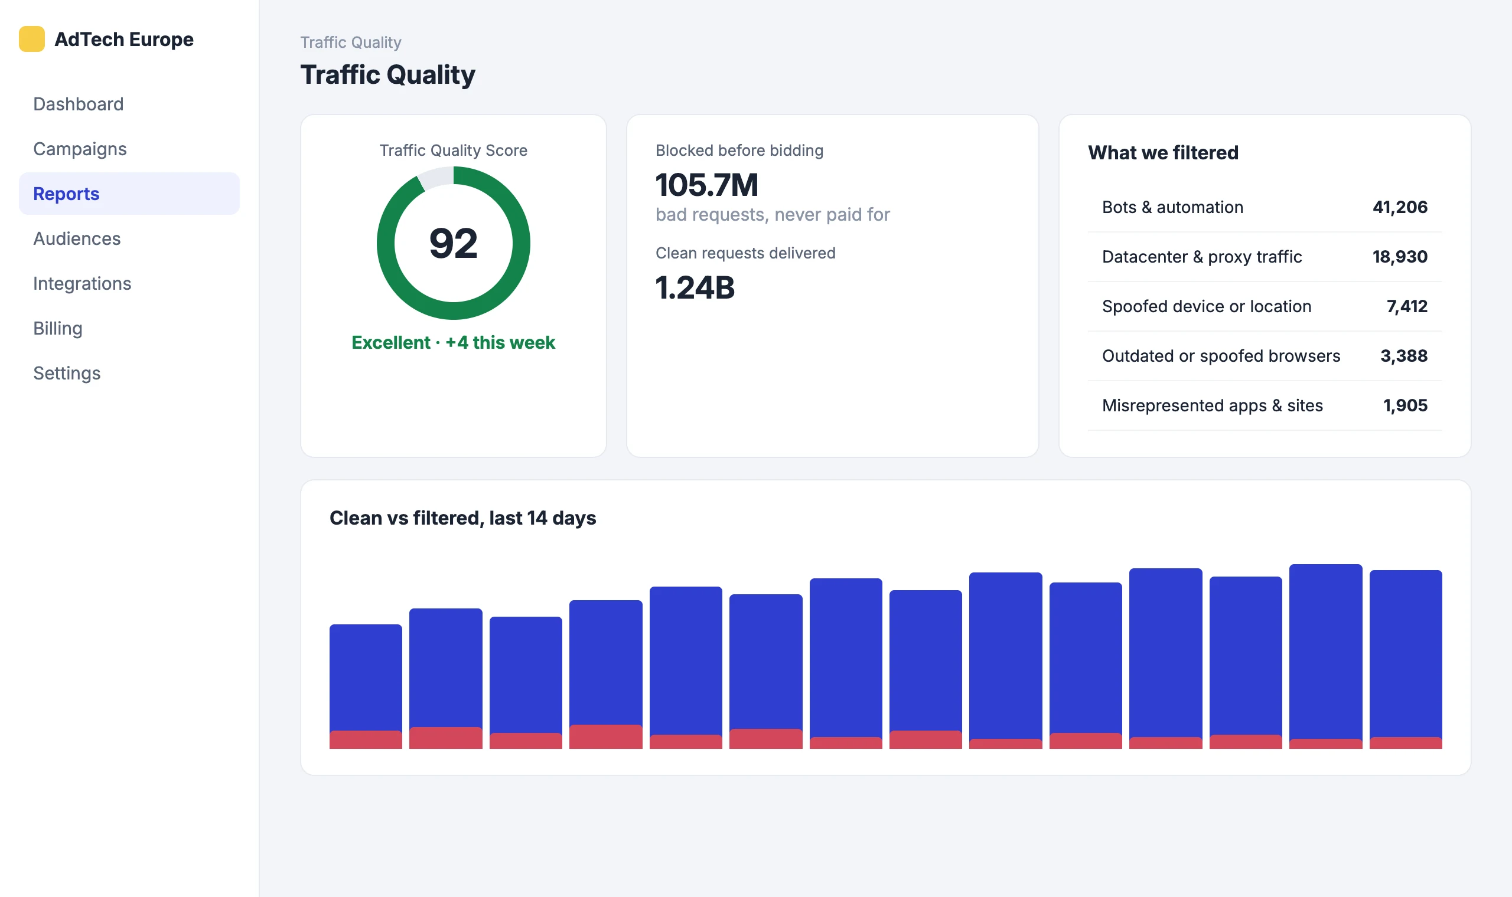Open the Billing page
The width and height of the screenshot is (1512, 897).
pos(129,328)
